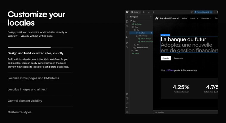Open the Help question mark icon
The height and width of the screenshot is (123, 226).
click(127, 98)
